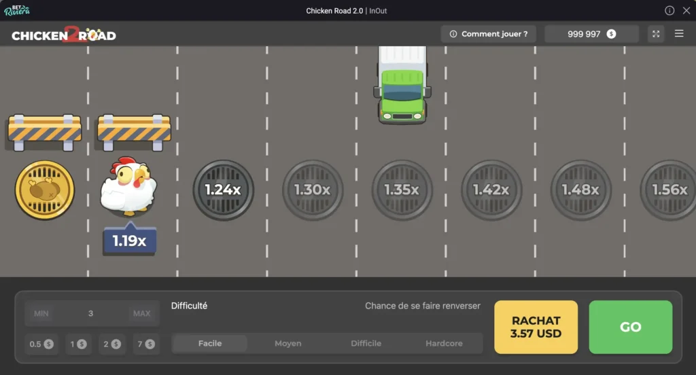The height and width of the screenshot is (375, 696).
Task: Click the 1.35x manhole under the truck
Action: pos(402,190)
